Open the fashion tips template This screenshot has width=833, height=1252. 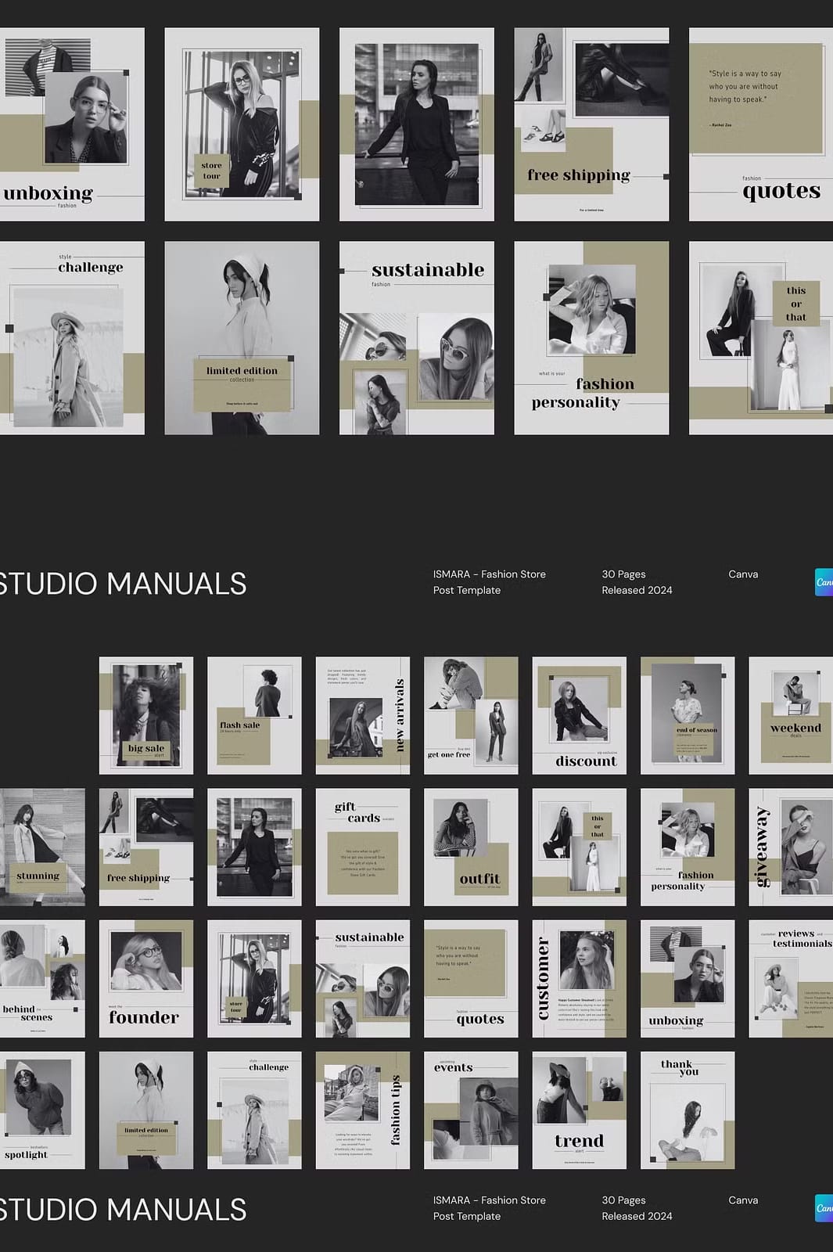pos(363,1110)
